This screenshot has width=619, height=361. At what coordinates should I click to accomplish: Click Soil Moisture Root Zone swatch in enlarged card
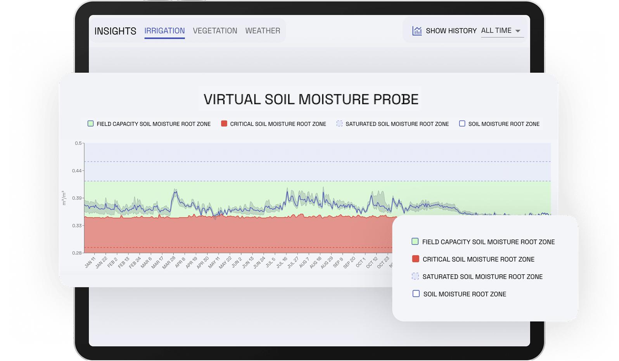pyautogui.click(x=416, y=294)
